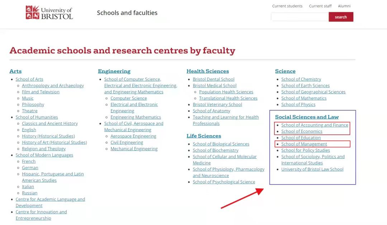Open School of Modern Languages
Image resolution: width=387 pixels, height=225 pixels.
click(44, 155)
